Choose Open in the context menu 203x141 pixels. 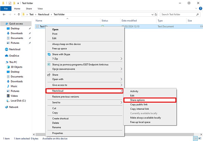[x=85, y=30]
